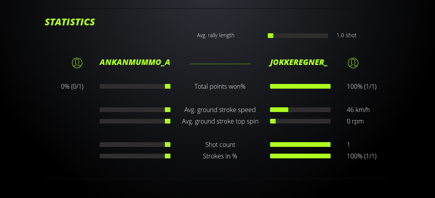This screenshot has width=435, height=198.
Task: Click ANKANMUMMO_A's Strokes in % bar
Action: tap(135, 156)
